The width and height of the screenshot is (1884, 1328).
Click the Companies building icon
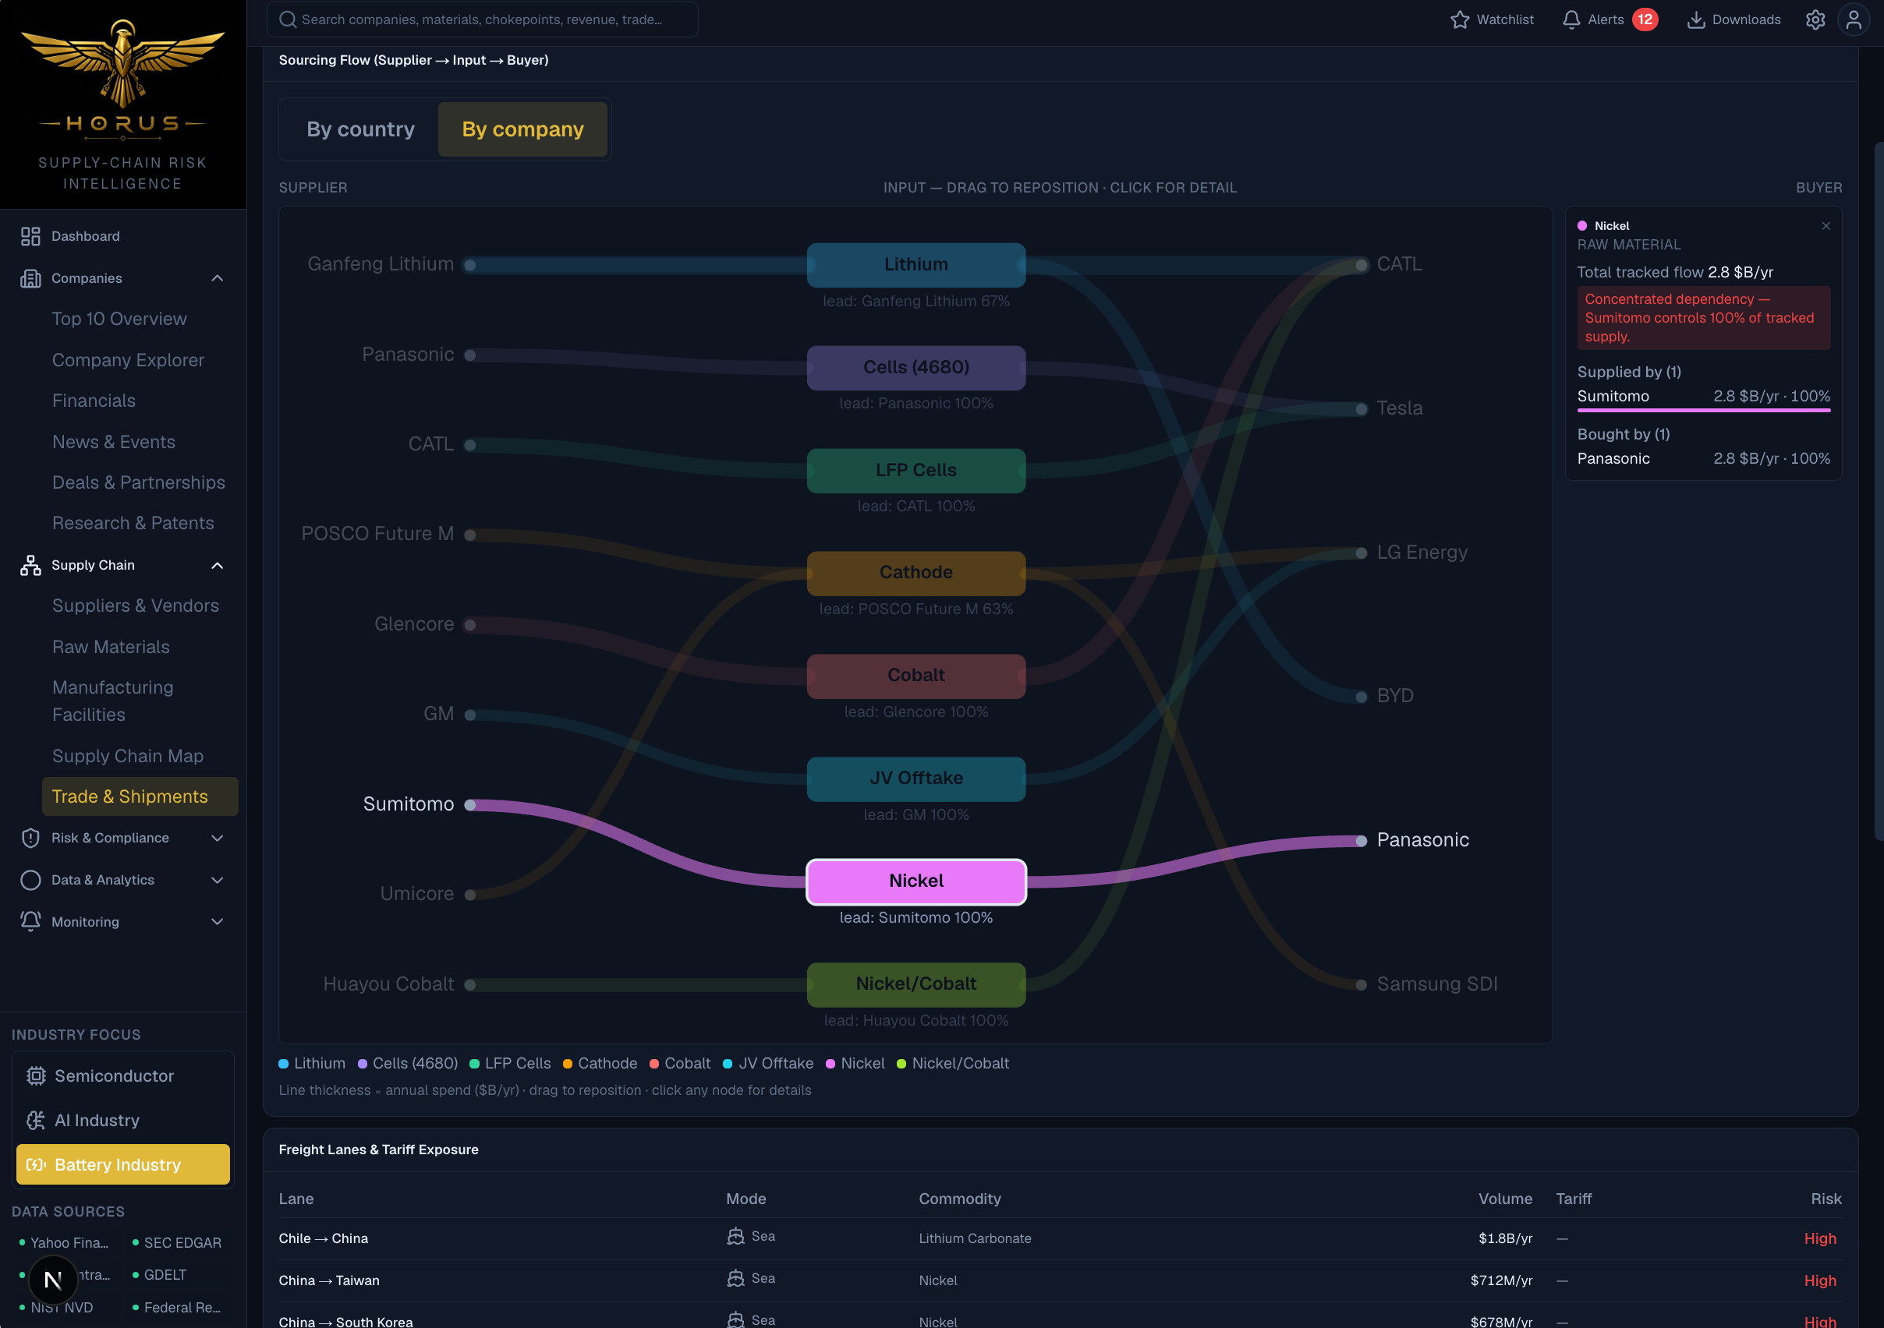coord(30,278)
